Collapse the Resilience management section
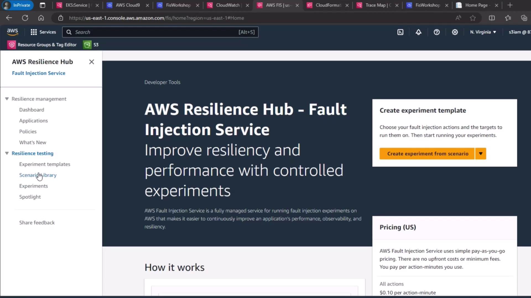 coord(7,99)
